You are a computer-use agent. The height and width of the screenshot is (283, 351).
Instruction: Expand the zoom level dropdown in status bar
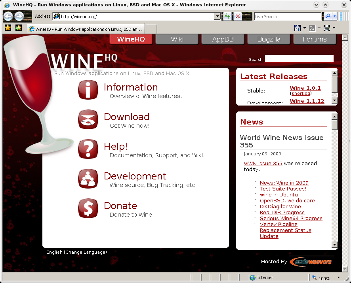click(x=339, y=278)
